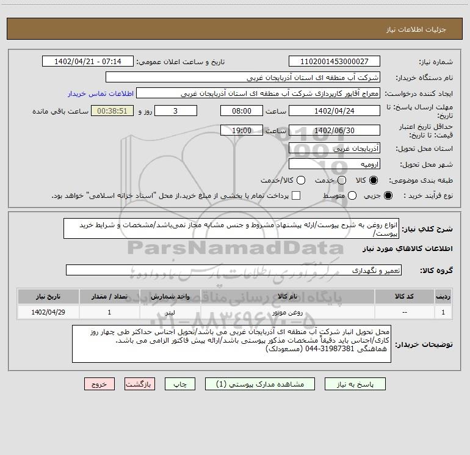Click the delivery province field آذربایجان غربی
Screen dimensions: 470x455
pos(334,148)
